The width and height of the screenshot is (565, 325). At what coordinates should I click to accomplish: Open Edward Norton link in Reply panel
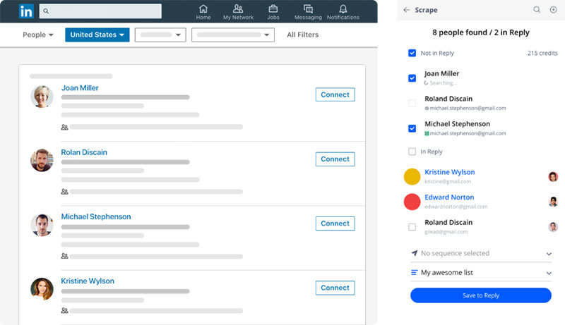tap(449, 197)
